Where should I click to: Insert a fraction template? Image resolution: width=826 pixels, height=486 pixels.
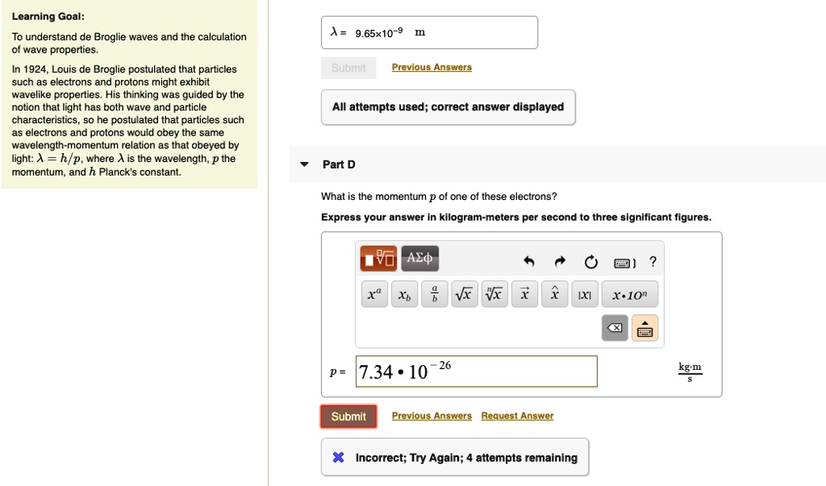[x=435, y=296]
